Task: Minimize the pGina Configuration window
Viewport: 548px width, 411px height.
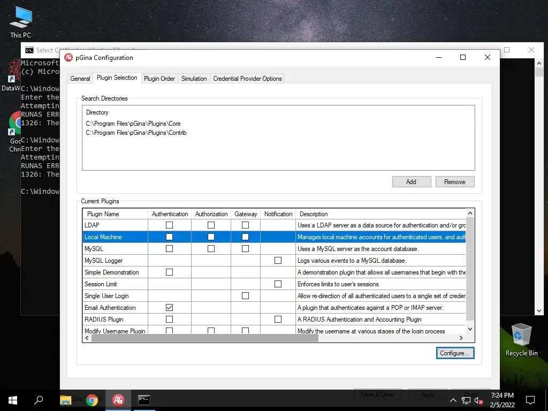Action: [439, 57]
